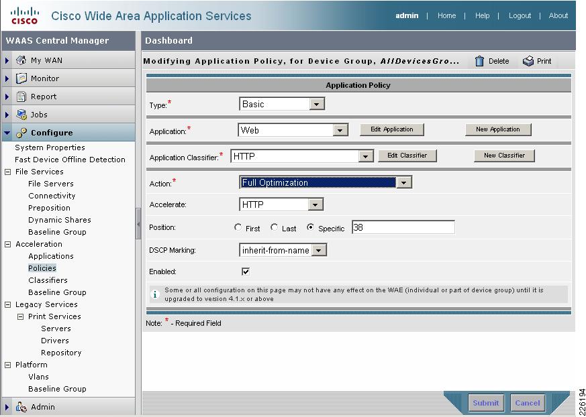586x417 pixels.
Task: Open File Servers under File Services
Action: (x=51, y=184)
